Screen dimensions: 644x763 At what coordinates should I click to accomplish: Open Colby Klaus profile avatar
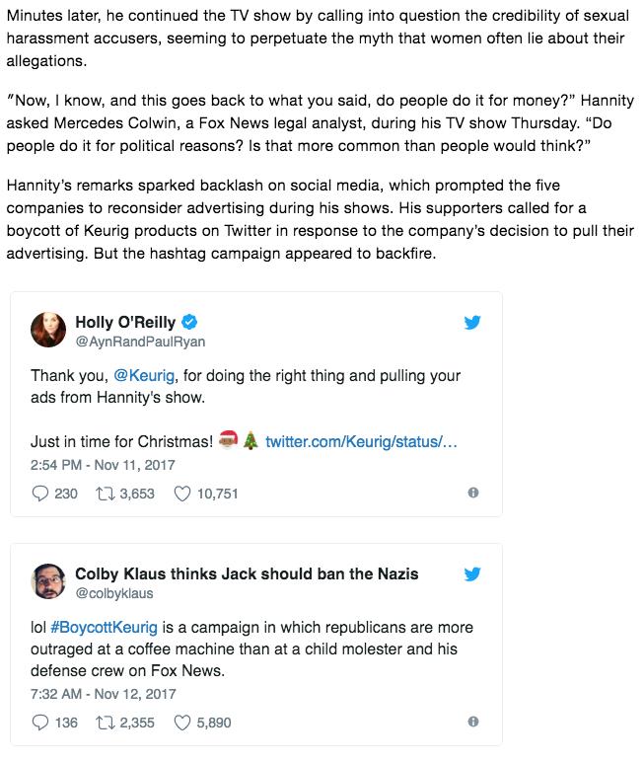tap(48, 581)
